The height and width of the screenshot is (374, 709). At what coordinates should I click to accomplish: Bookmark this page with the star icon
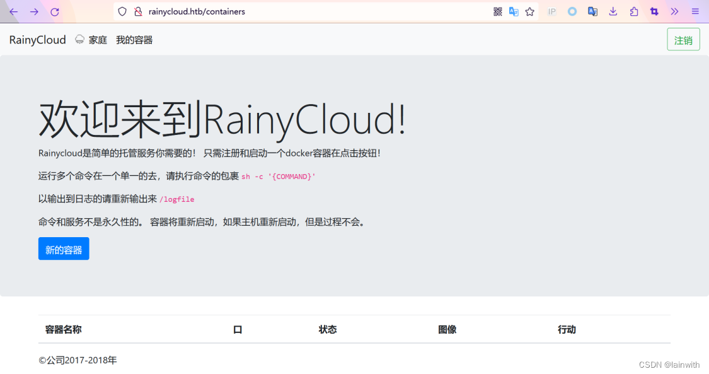(530, 12)
